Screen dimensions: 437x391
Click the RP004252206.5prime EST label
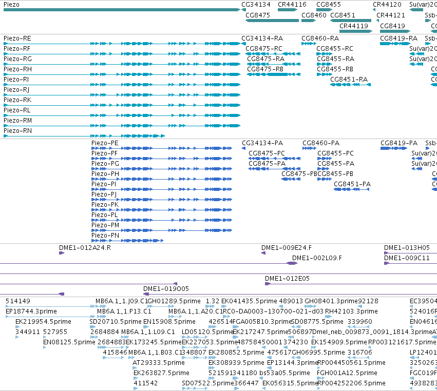click(351, 383)
